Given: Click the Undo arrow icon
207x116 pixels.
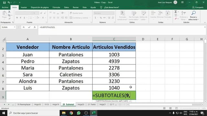Looking at the screenshot, I should coord(9,3).
